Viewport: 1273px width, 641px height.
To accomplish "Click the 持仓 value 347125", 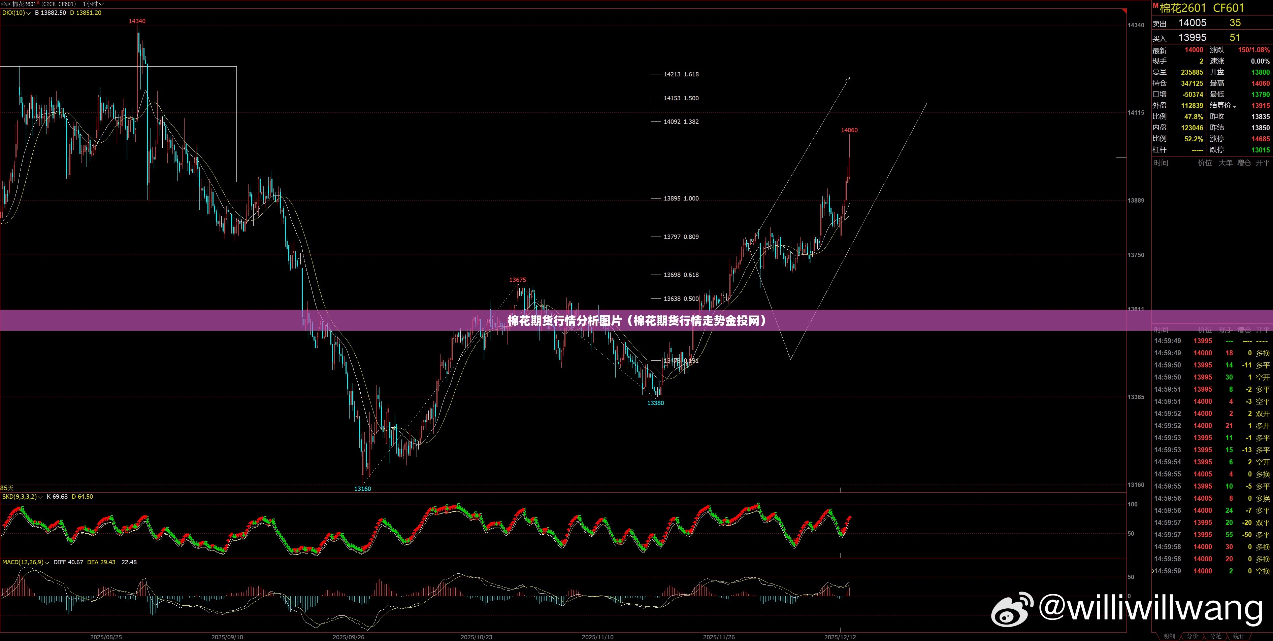I will pos(1192,83).
